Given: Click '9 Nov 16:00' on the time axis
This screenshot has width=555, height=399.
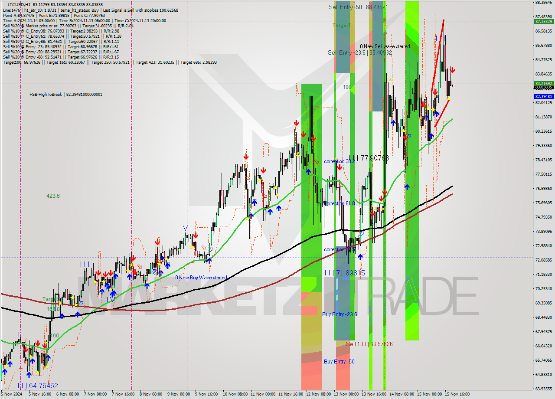Looking at the screenshot, I should pos(206,395).
